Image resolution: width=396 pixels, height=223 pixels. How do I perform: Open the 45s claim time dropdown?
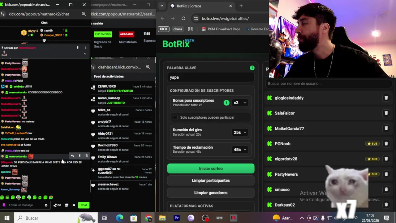(240, 149)
